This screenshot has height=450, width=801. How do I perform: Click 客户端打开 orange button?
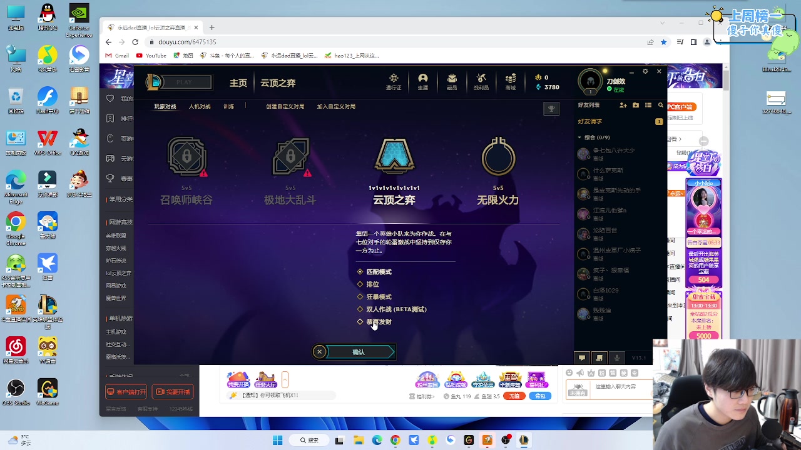tap(126, 392)
